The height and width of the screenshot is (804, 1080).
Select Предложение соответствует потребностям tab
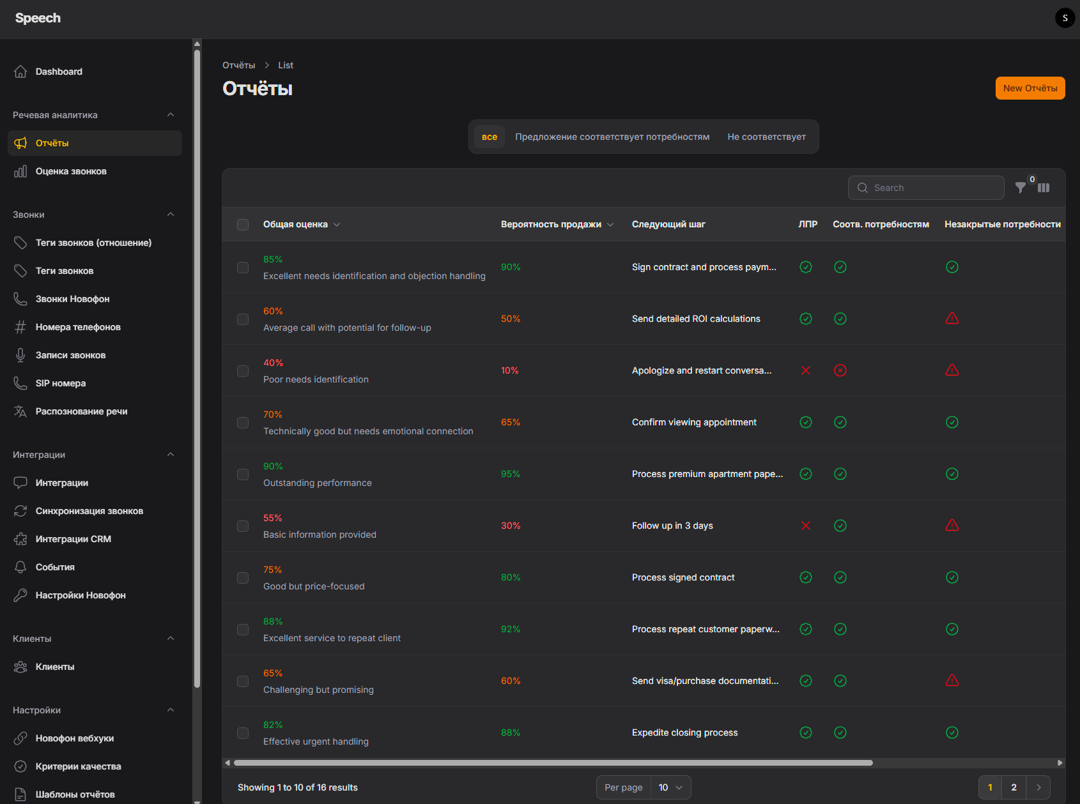(x=612, y=137)
